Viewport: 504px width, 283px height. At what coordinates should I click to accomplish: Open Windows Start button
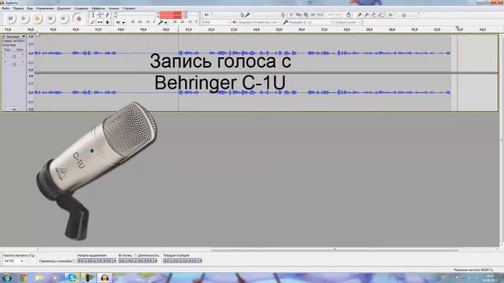[7, 277]
